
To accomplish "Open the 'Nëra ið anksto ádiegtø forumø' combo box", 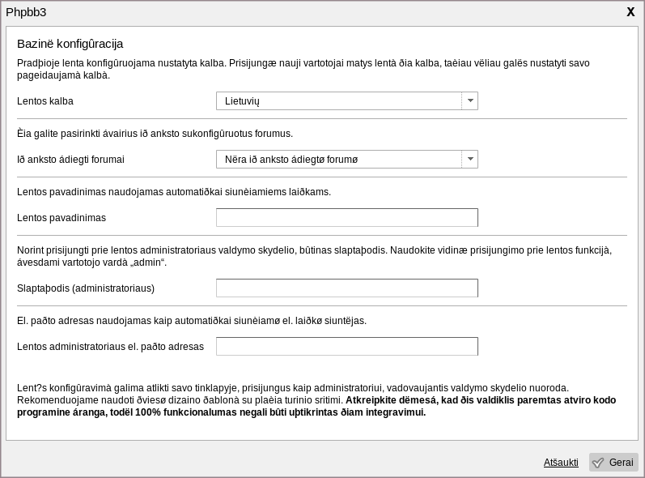I will pos(338,160).
